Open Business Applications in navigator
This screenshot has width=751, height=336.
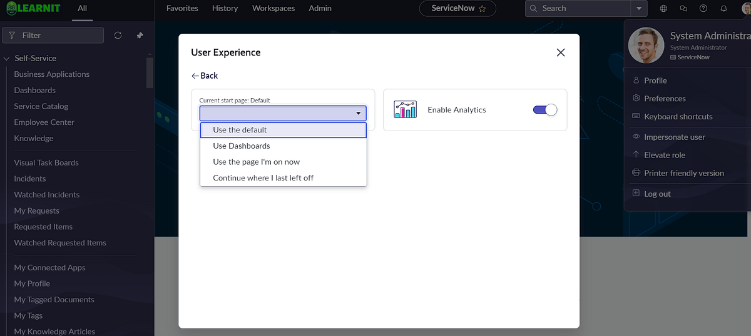(52, 74)
